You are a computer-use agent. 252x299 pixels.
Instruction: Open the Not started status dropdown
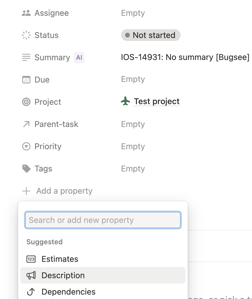[x=151, y=35]
